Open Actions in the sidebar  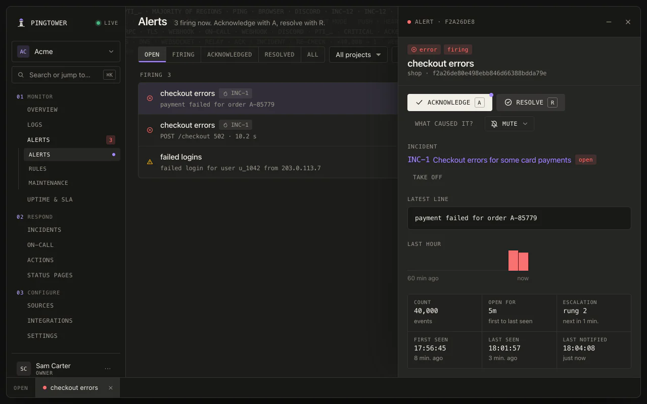pos(40,260)
